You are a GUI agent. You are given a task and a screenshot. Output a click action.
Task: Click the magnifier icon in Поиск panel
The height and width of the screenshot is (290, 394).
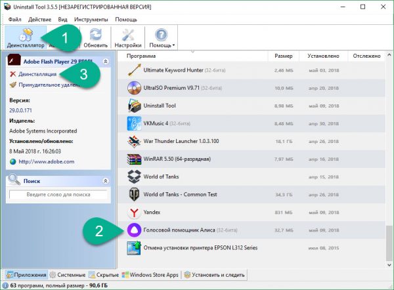pyautogui.click(x=14, y=180)
